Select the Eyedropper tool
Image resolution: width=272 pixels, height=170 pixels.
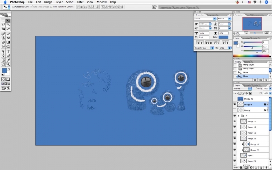point(8,60)
